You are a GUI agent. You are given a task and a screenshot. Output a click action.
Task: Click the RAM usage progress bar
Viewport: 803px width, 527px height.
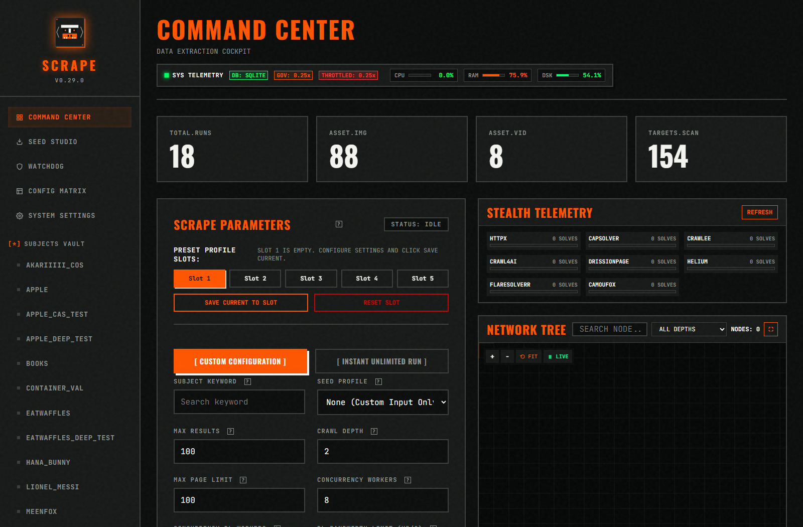point(494,75)
